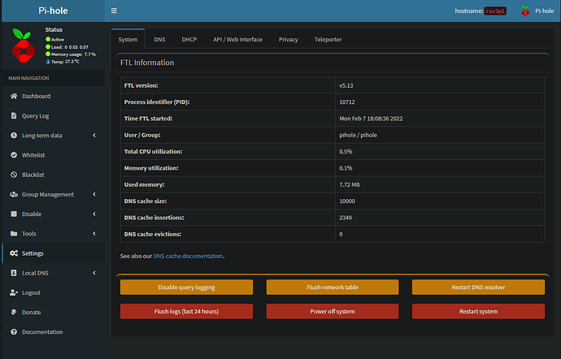Click the temperature flame icon
Image resolution: width=561 pixels, height=359 pixels.
[x=48, y=62]
